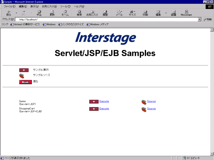Click the arrow icon in ShoppingCart row
This screenshot has width=214, height=160.
click(94, 109)
